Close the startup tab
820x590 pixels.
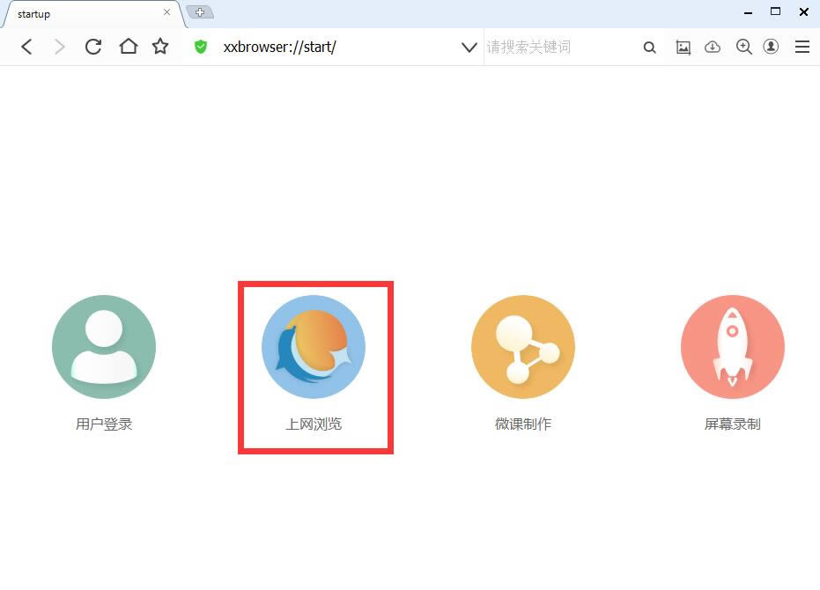[167, 13]
